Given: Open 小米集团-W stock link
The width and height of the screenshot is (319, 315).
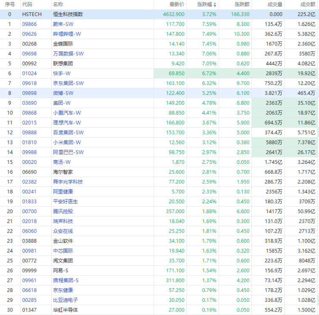Looking at the screenshot, I should pos(67,142).
